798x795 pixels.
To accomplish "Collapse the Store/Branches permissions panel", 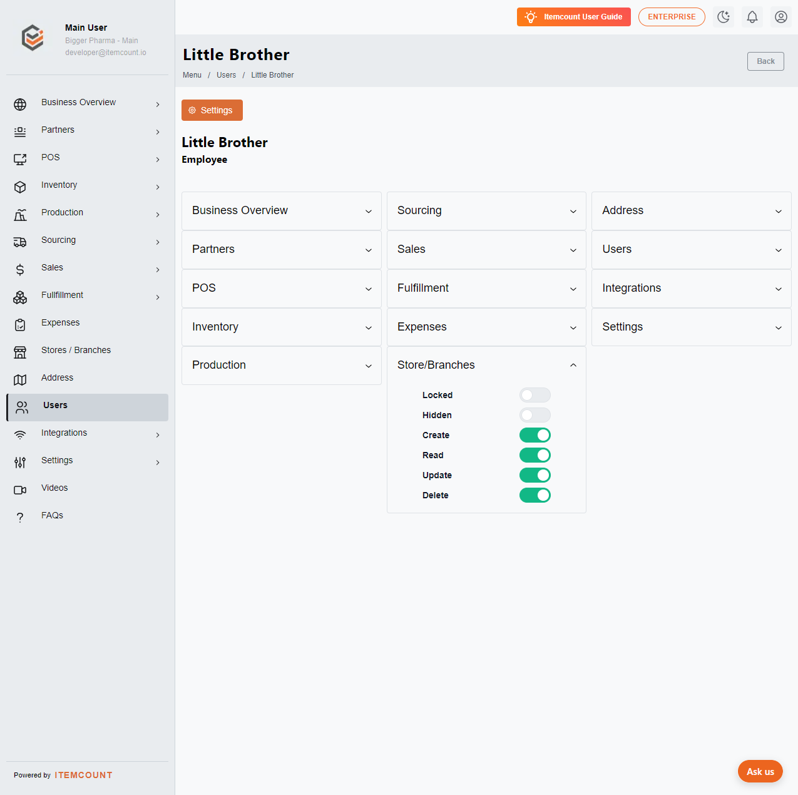I will point(486,366).
